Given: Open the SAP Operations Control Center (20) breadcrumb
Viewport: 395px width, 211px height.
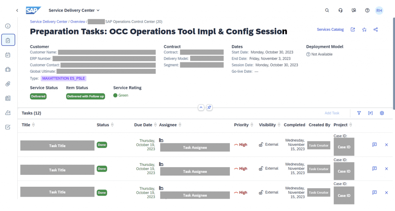Looking at the screenshot, I should (134, 22).
